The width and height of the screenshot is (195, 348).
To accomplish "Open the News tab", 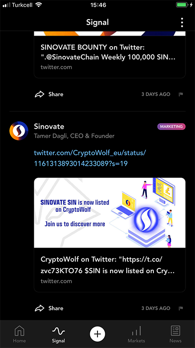I will (x=175, y=334).
